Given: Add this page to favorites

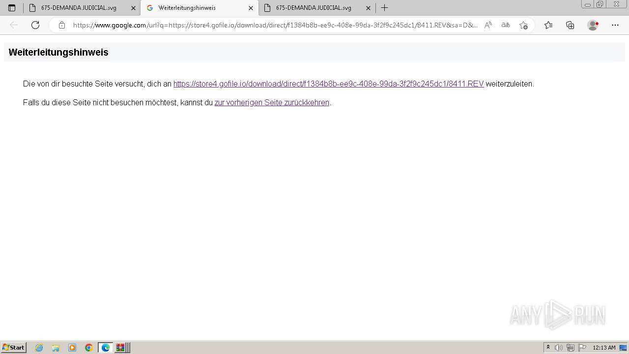Looking at the screenshot, I should (523, 25).
